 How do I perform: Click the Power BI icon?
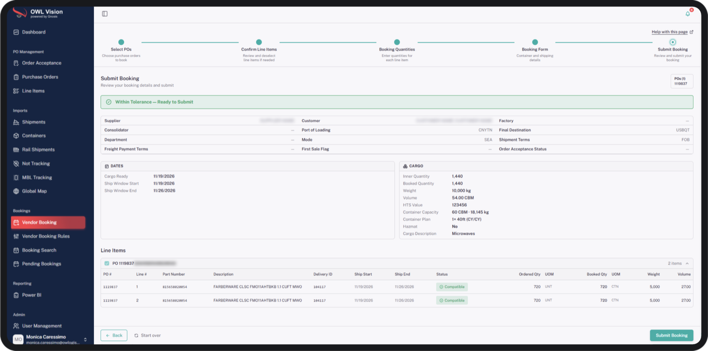(16, 295)
